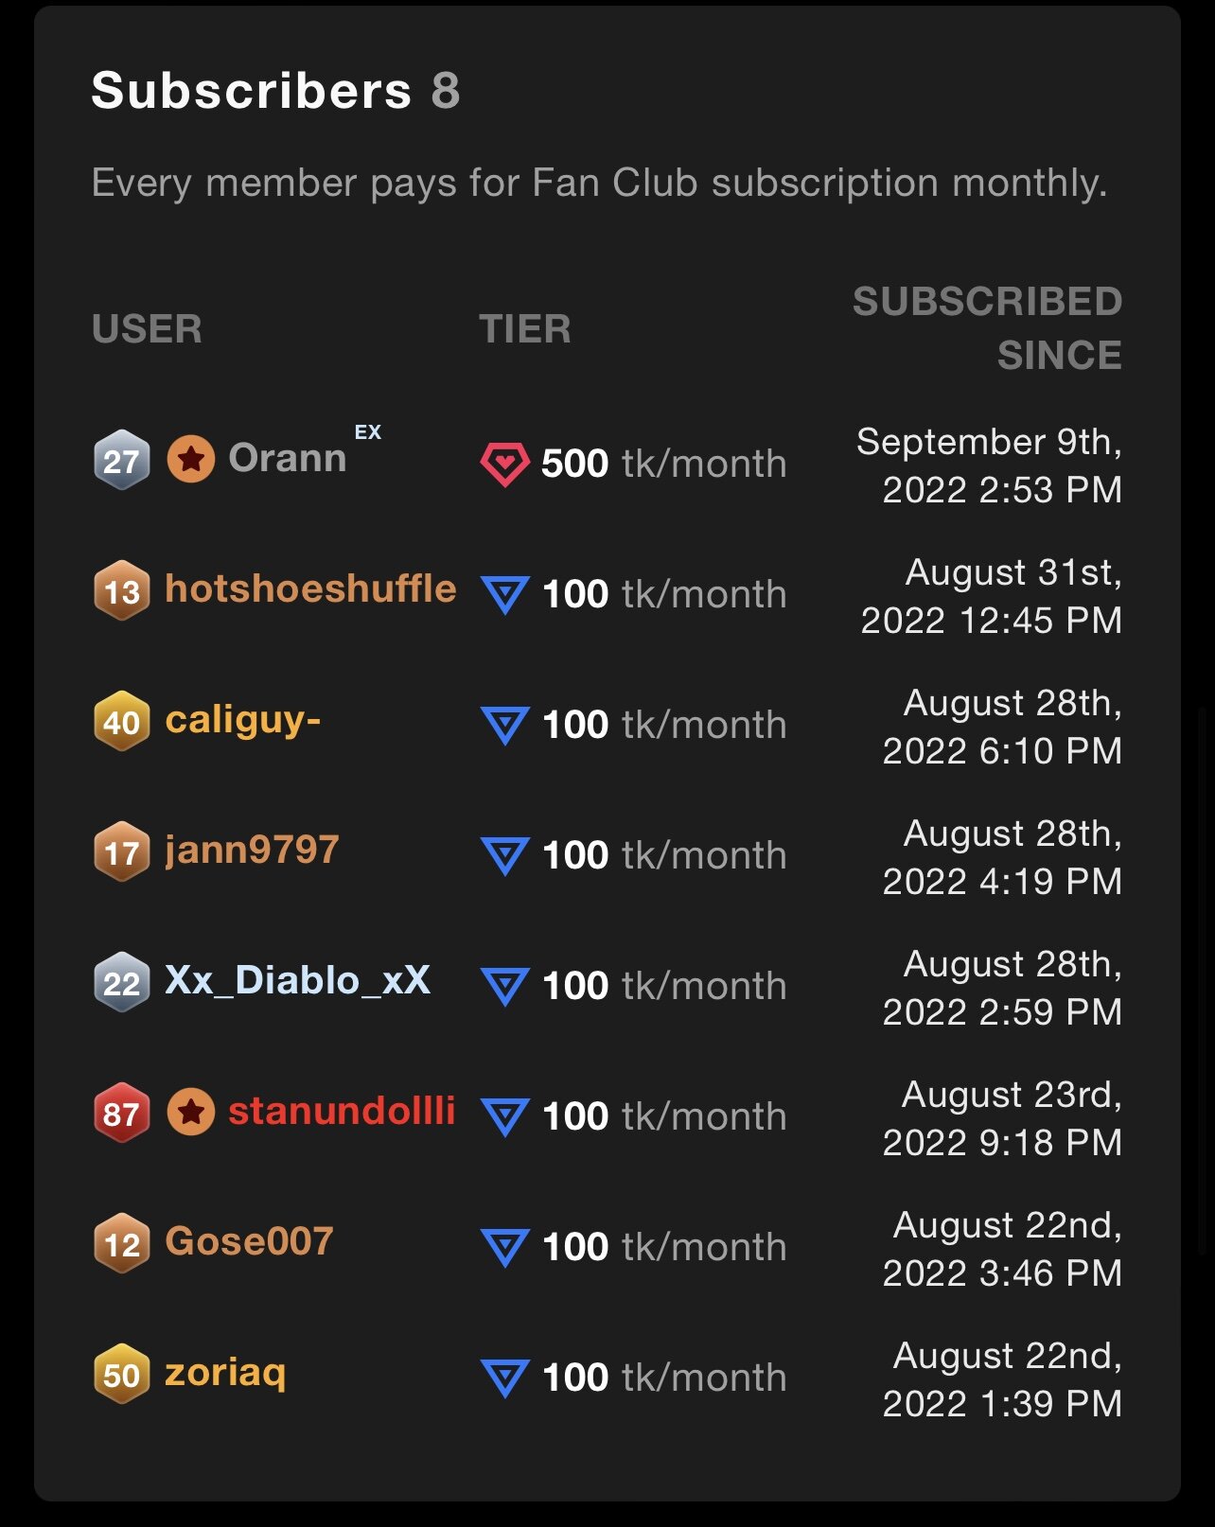Click the level 50 badge beside zoriaq

122,1375
